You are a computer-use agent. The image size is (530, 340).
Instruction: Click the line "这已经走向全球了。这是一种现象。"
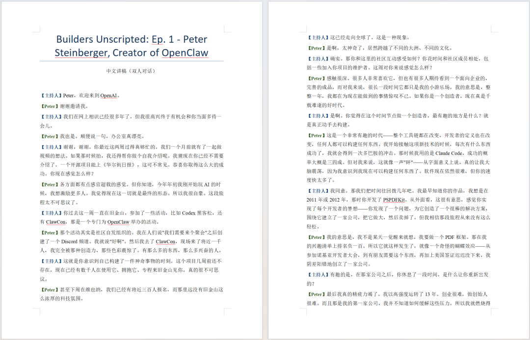(371, 37)
